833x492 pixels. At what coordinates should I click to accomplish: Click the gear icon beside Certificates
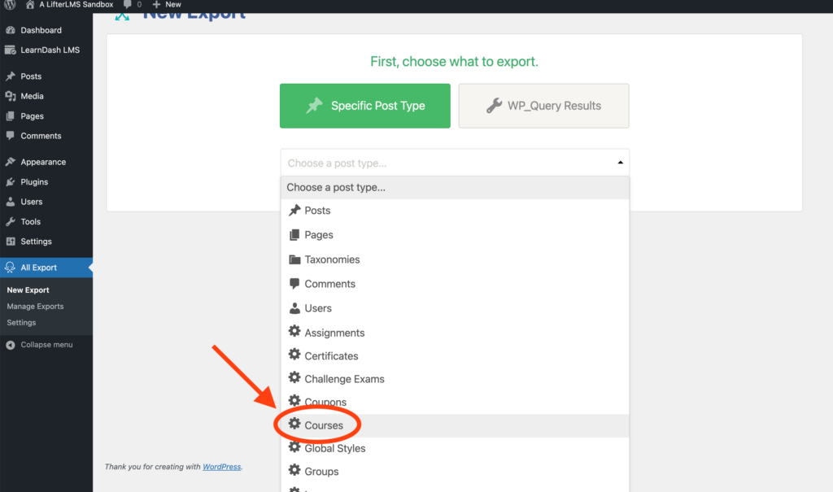[294, 355]
